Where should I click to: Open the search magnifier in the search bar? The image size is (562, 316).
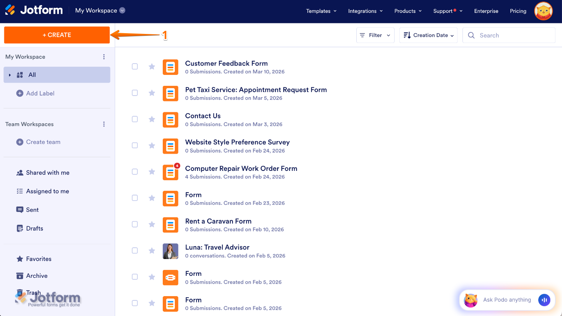(x=471, y=35)
